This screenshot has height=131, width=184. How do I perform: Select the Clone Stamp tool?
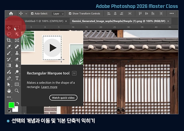pos(17,53)
